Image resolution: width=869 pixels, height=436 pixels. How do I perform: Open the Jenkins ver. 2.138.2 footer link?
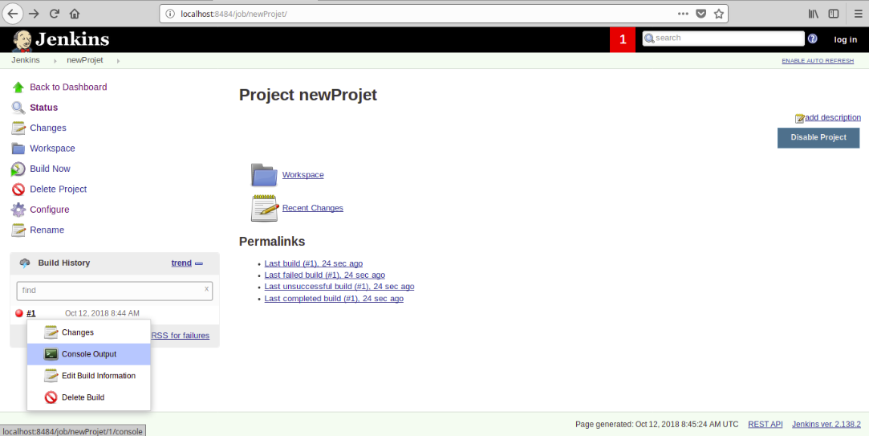826,424
